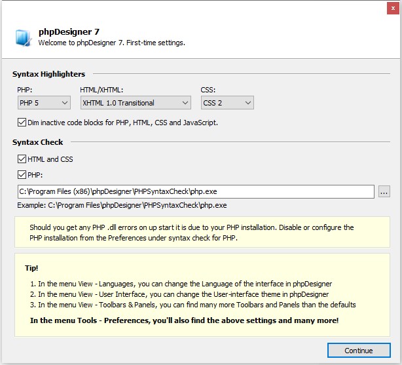Click the Example php.exe path text
Image resolution: width=402 pixels, height=365 pixels.
tap(122, 205)
